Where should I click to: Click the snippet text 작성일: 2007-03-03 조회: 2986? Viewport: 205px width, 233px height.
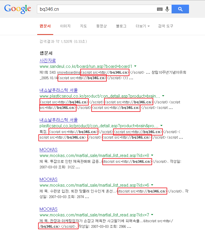pyautogui.click(x=102, y=227)
